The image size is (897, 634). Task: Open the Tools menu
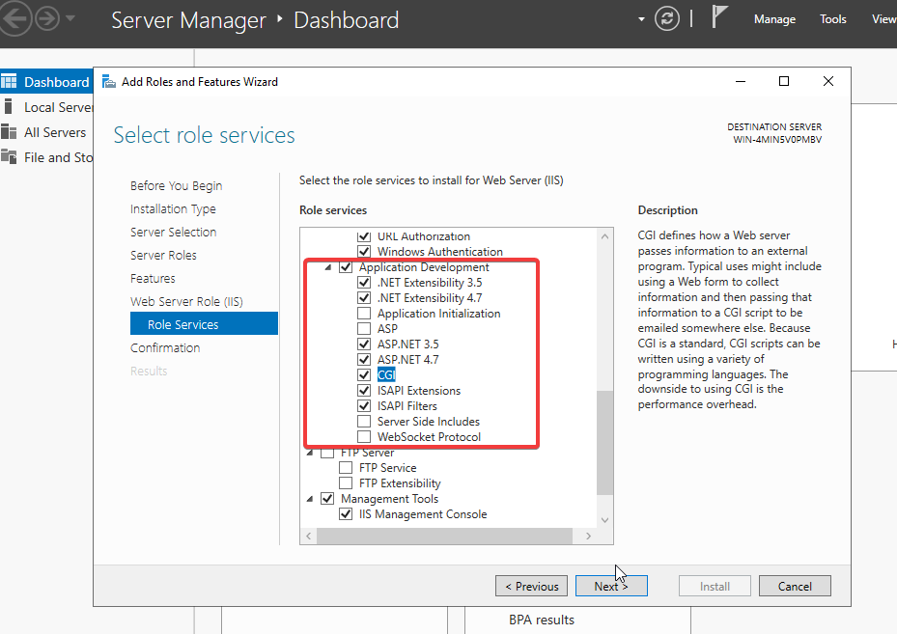point(833,19)
